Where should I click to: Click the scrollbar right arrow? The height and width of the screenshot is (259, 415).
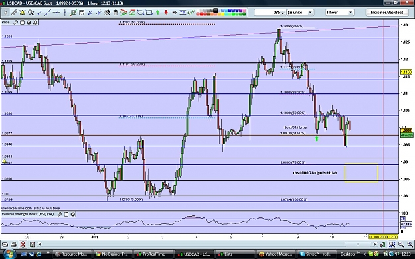point(375,244)
